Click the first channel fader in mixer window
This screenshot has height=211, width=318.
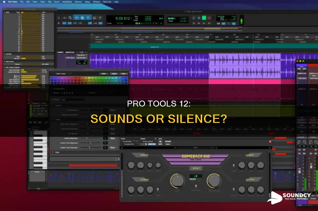(x=300, y=171)
